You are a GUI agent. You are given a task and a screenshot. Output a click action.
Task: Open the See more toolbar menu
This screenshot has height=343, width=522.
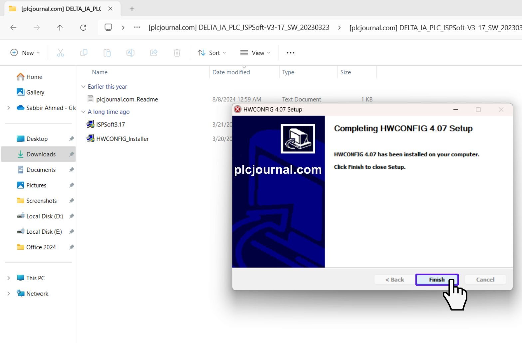[x=290, y=53]
